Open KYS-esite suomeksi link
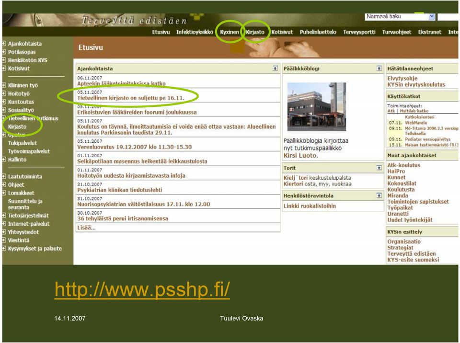460x343 pixels. coord(413,260)
